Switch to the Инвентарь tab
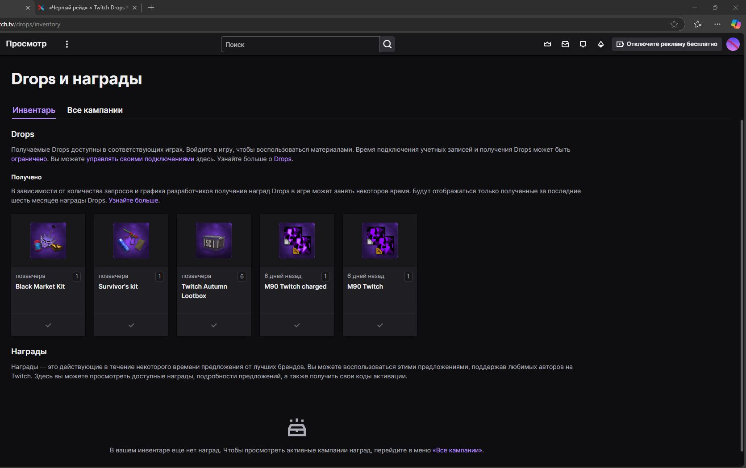Viewport: 746px width, 468px height. click(x=34, y=110)
